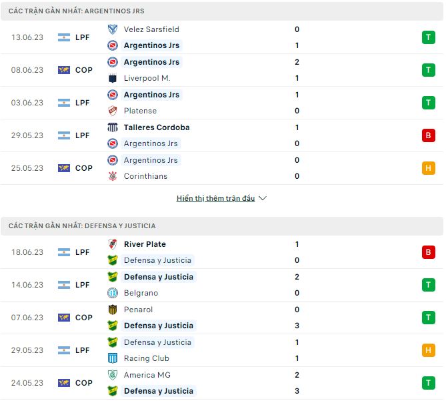Select Argentinos Jrs in the Liverpool M. match

tap(151, 62)
